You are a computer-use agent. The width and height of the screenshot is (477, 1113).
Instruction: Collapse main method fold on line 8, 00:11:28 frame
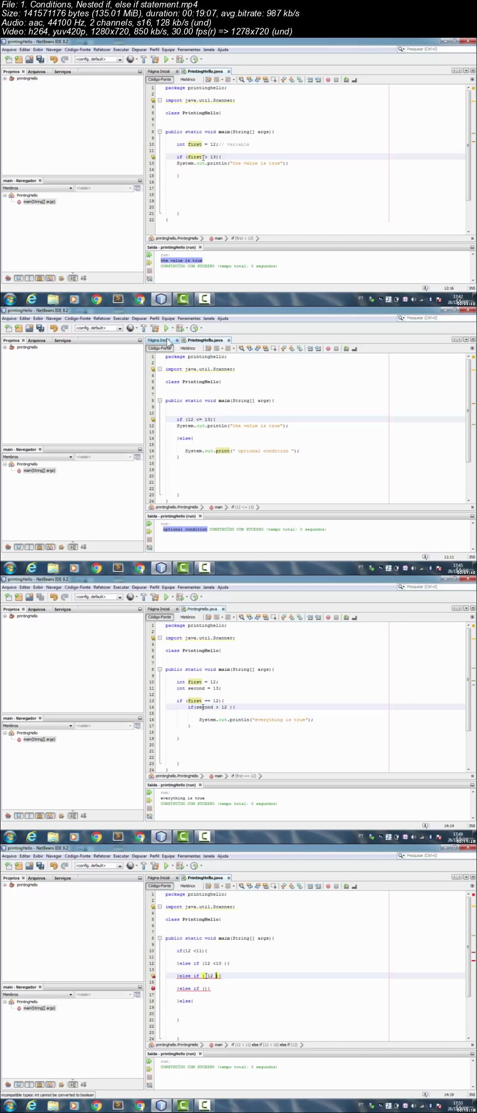tap(160, 669)
